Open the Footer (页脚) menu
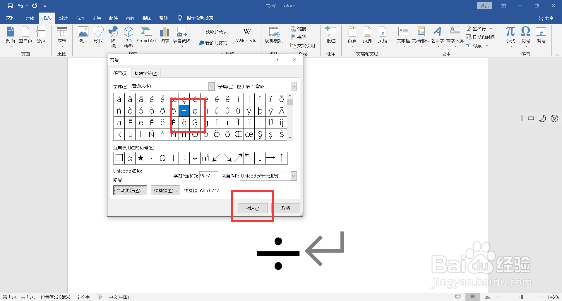Screen dimensions: 562x301 click(x=367, y=36)
